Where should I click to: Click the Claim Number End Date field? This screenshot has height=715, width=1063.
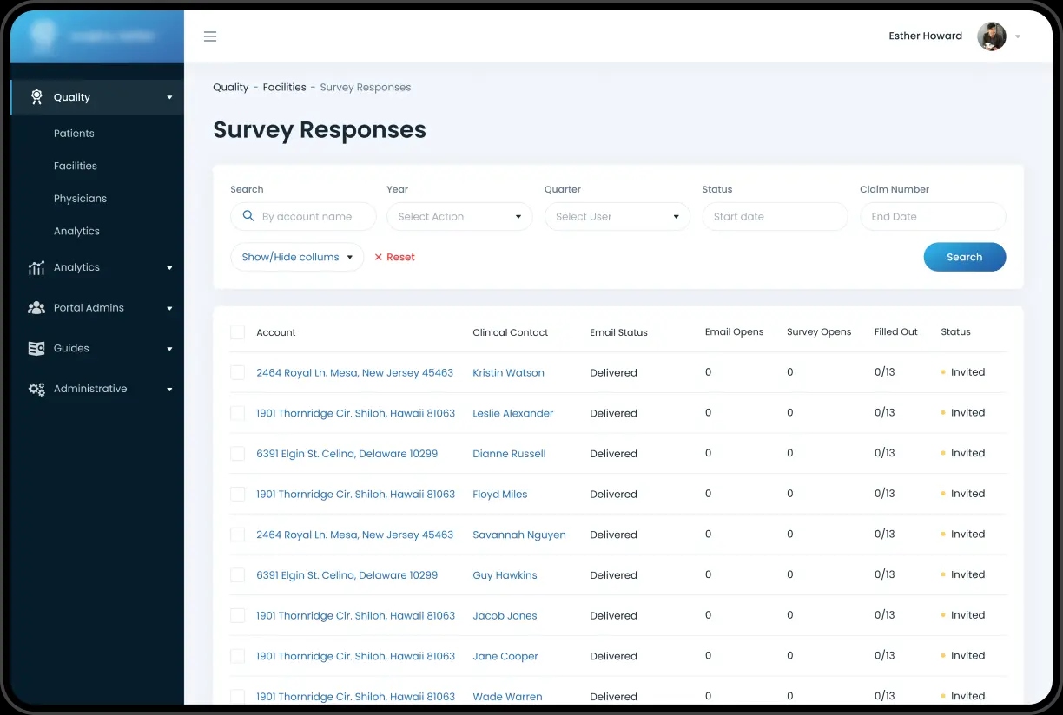(x=933, y=217)
